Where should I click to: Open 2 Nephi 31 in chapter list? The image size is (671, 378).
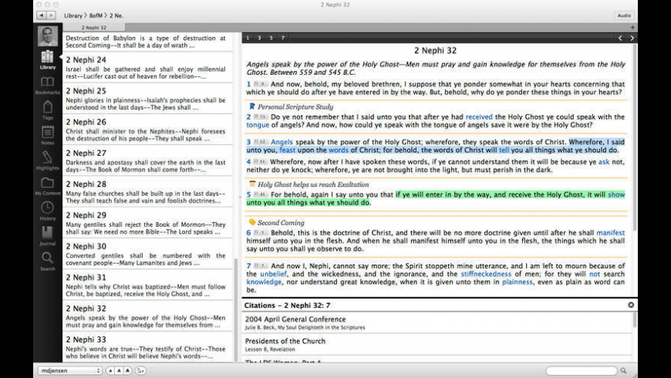tap(147, 285)
